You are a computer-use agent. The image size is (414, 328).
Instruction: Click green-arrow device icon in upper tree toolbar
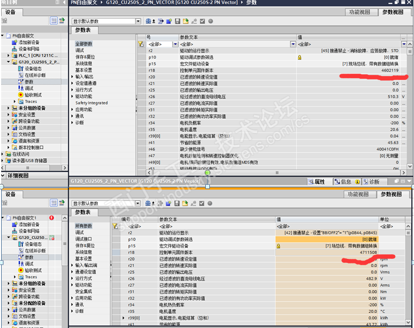click(x=62, y=21)
